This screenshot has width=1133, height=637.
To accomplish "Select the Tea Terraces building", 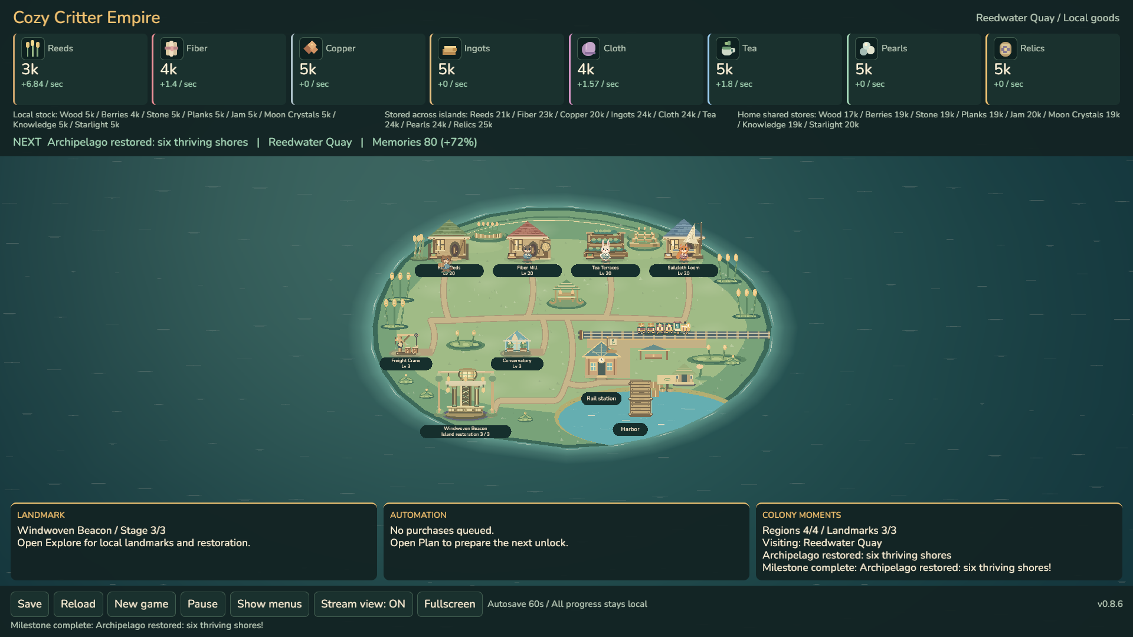I will tap(605, 245).
